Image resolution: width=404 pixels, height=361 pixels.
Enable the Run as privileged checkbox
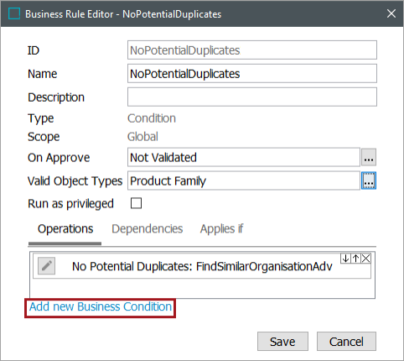136,203
